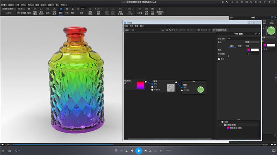Screen dimensions: 277x155
Task: Select the Tumble (翻滚) camera tool
Action: point(61,10)
